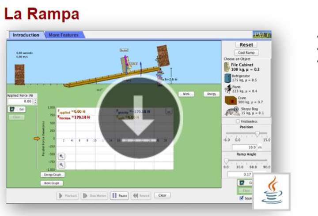Choose the Refrigerator object icon

[x=227, y=78]
